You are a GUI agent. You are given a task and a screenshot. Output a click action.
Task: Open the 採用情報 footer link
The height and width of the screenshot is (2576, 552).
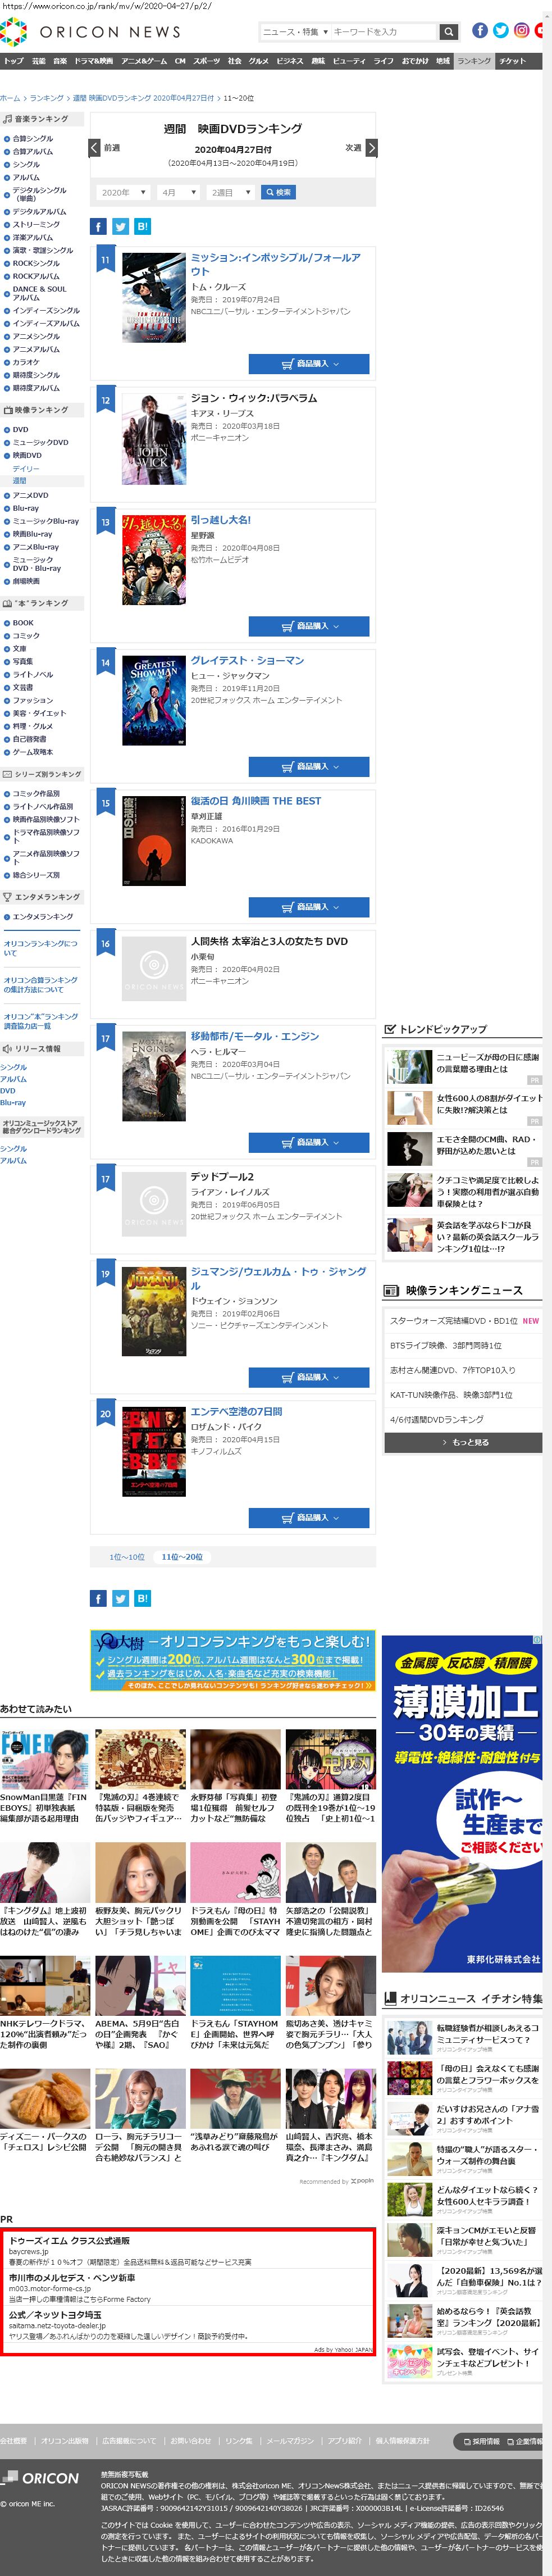482,2441
